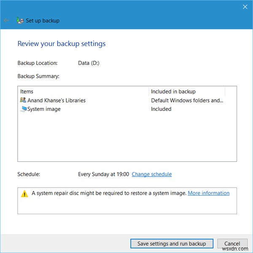
Task: Click the 'Set up backup' title text
Action: point(43,21)
